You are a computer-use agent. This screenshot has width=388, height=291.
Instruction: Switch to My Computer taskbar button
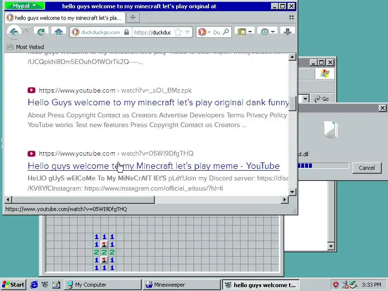[x=103, y=285]
